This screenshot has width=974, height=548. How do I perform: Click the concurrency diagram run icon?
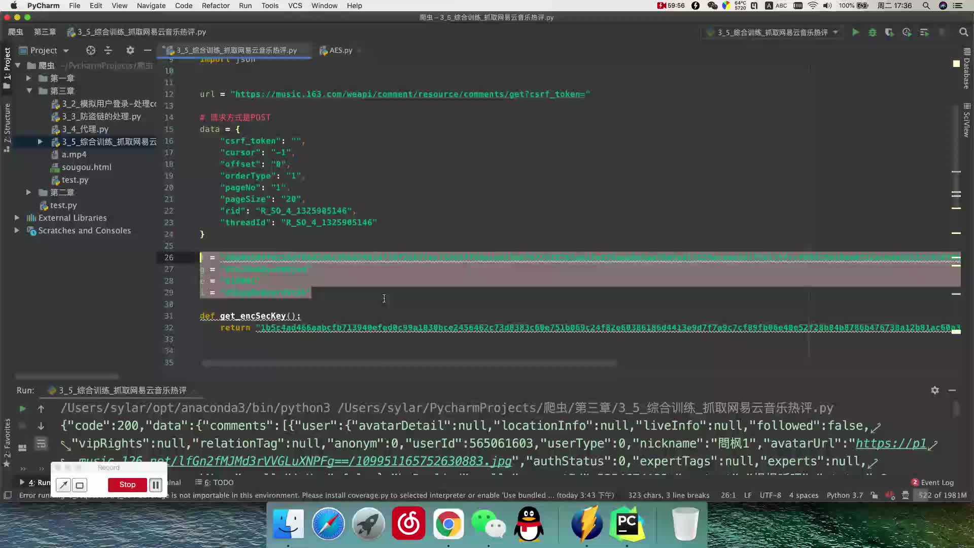(924, 32)
